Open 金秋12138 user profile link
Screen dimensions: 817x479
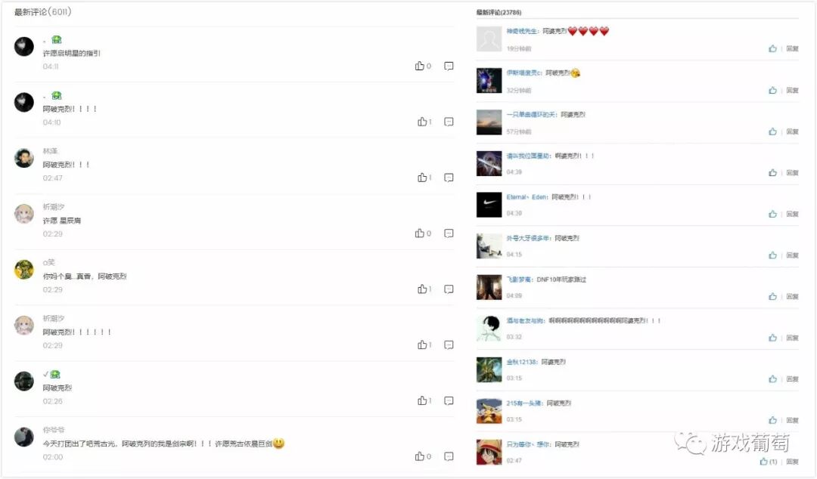(x=521, y=362)
